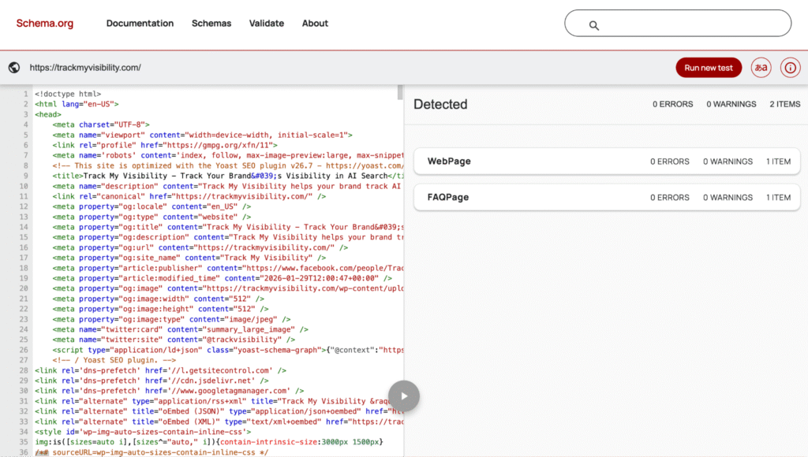Click the oEmbed (JSON) alternate link line

tap(219, 411)
